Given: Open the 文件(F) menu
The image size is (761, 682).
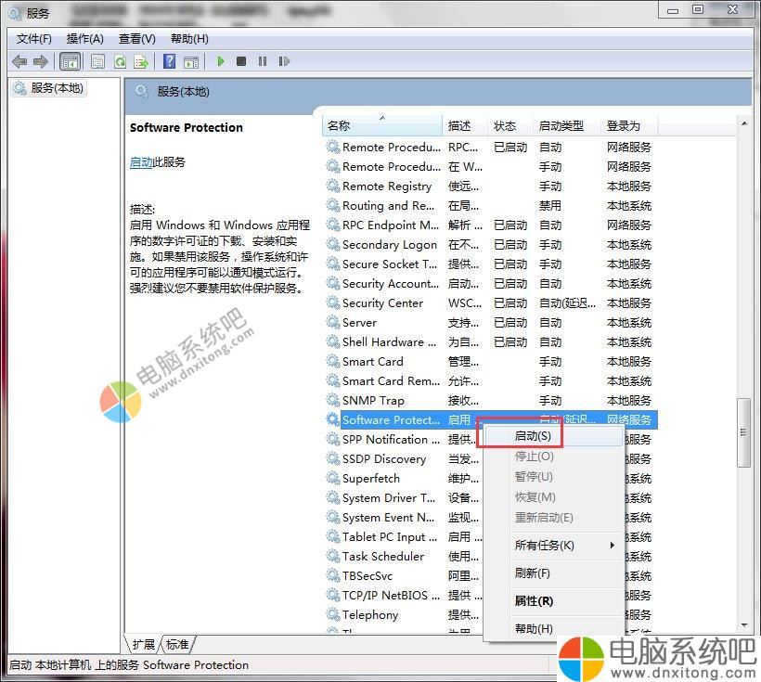Looking at the screenshot, I should coord(34,38).
